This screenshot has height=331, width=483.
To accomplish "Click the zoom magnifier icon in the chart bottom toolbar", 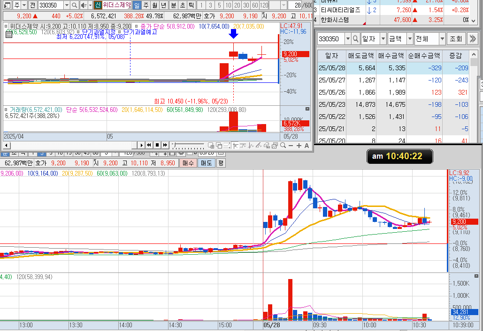I will 283,146.
